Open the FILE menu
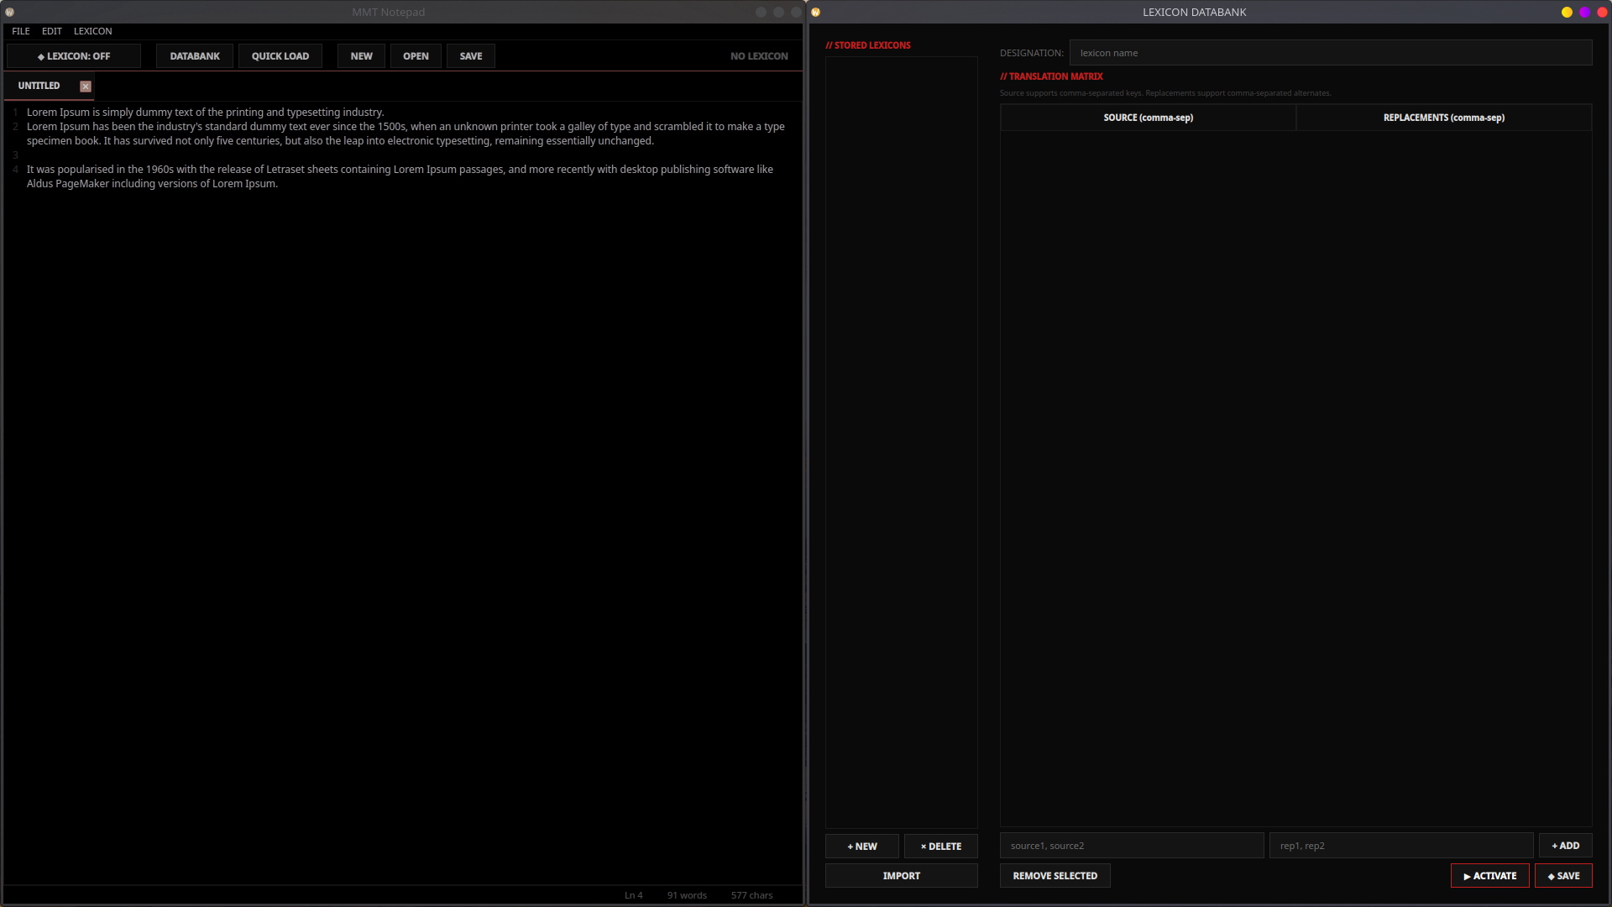Screen dimensions: 1612x907 coord(20,31)
